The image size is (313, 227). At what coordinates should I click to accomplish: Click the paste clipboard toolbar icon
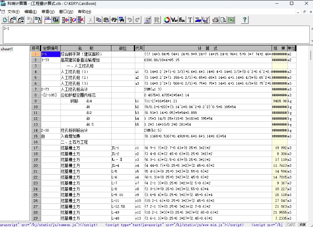106,19
